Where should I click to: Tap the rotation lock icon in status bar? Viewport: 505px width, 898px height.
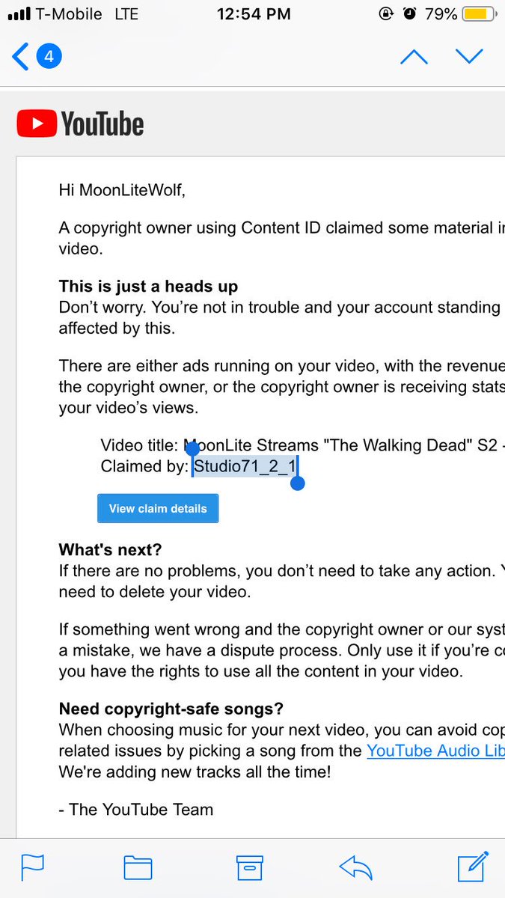click(386, 13)
